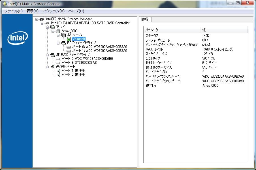Click the ポート 2 drive icon
The height and width of the screenshot is (170, 256).
[58, 59]
